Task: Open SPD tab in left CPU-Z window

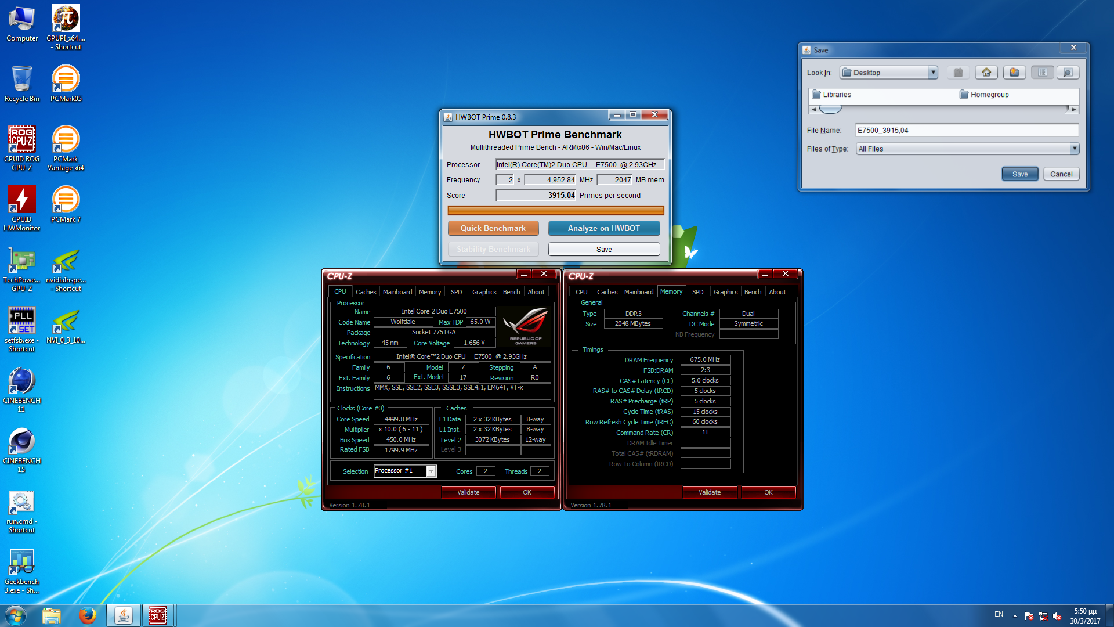Action: (457, 292)
